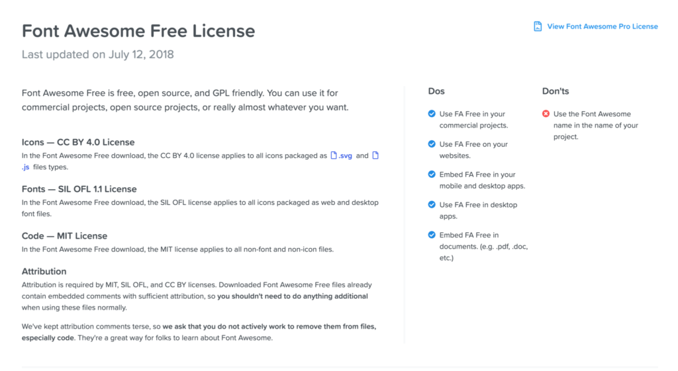Click the Attribution section heading
678x371 pixels.
[44, 271]
